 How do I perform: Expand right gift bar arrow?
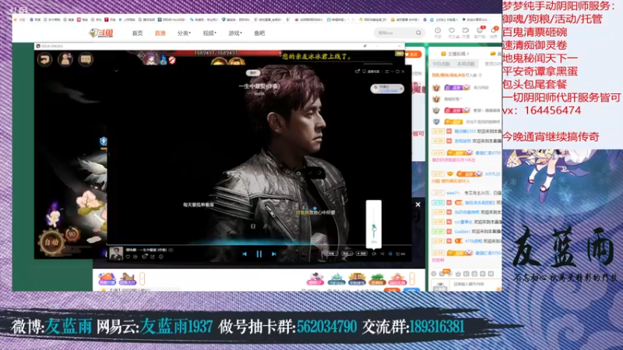pos(412,278)
